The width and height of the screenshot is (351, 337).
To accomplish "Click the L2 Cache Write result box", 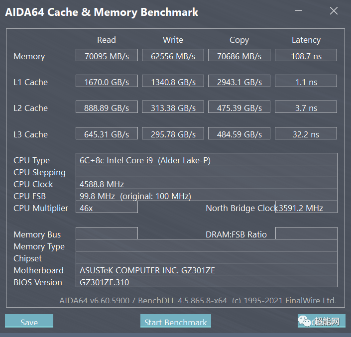I will tap(173, 108).
